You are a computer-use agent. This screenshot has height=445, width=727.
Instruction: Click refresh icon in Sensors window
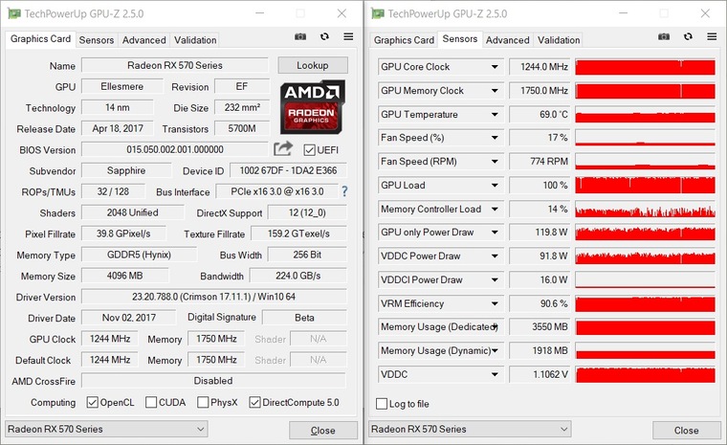coord(688,36)
